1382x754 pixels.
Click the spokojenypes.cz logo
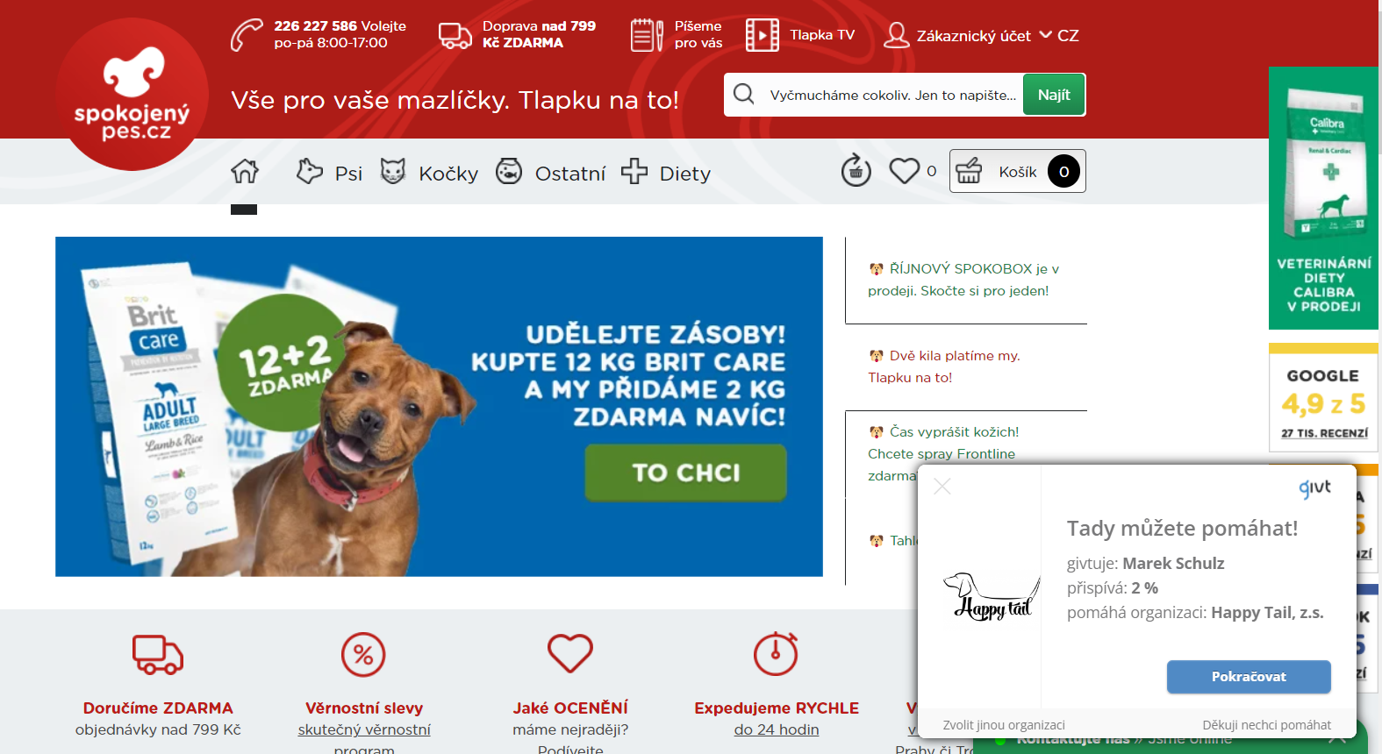[x=132, y=95]
